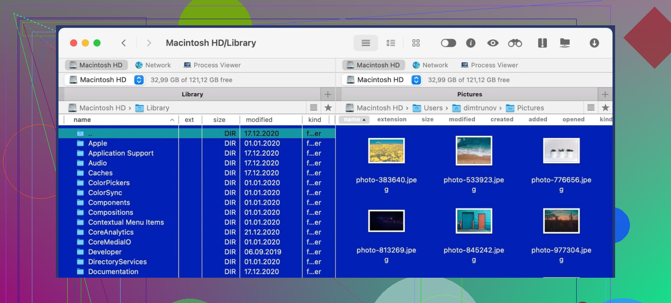Select photo-533923.jpeg thumbnail
This screenshot has height=303, width=671.
coord(474,151)
